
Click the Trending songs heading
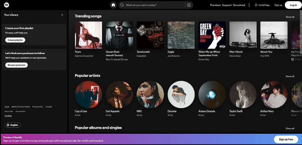click(x=88, y=16)
